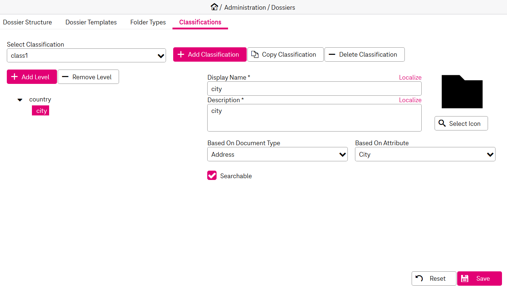Screen dimensions: 507x290
Task: Open the Select Classification dropdown
Action: pyautogui.click(x=86, y=56)
